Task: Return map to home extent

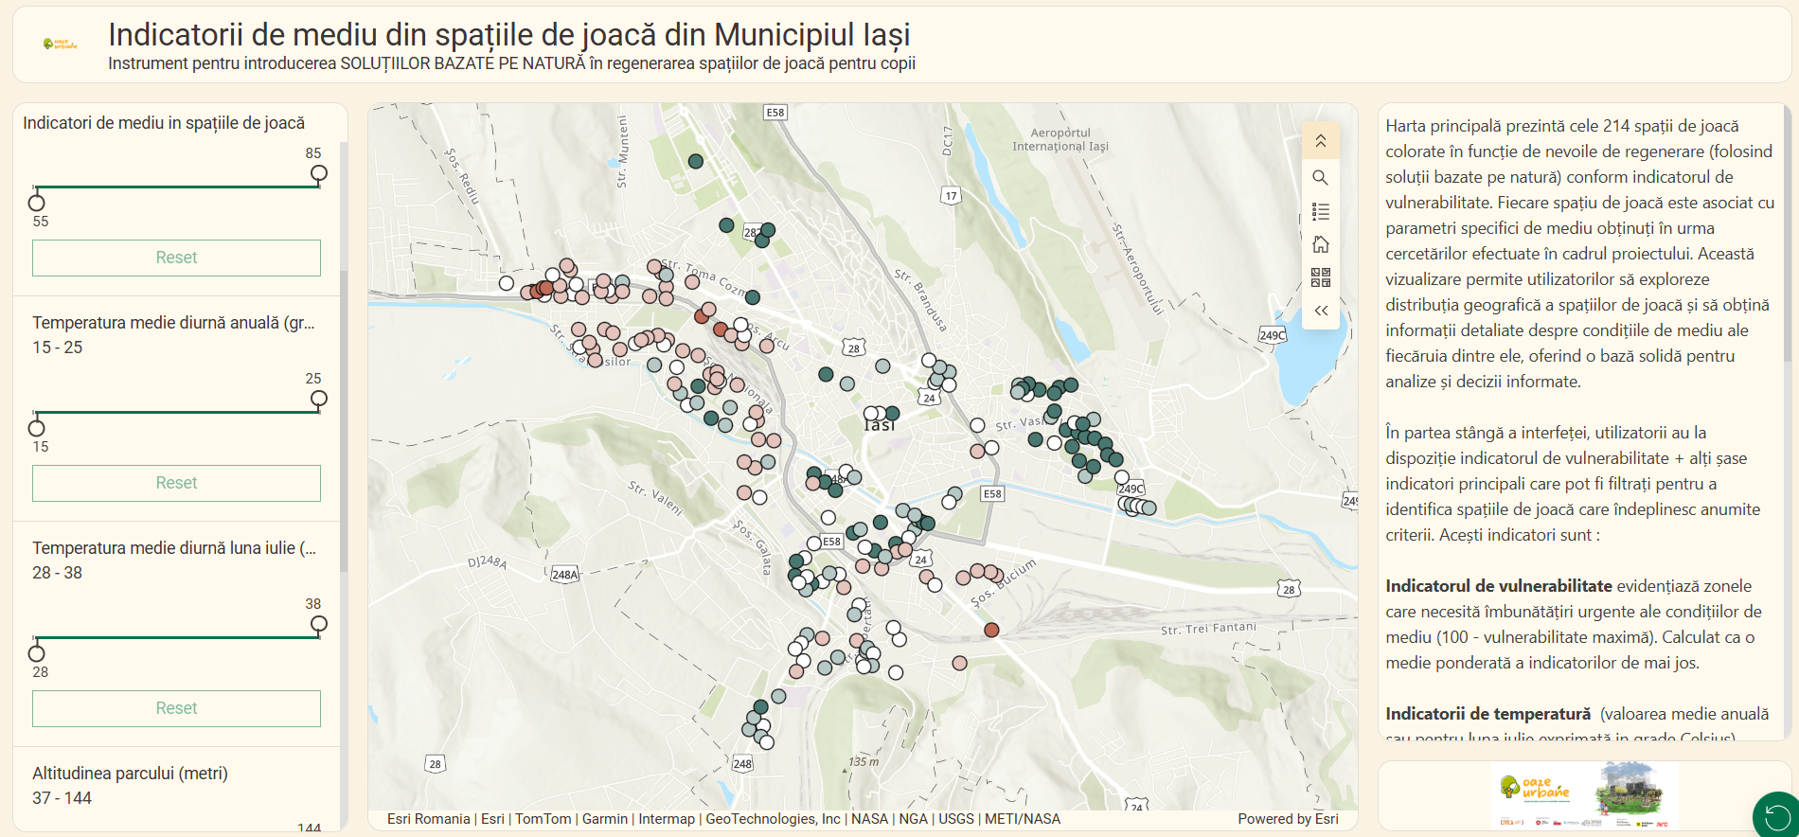Action: [x=1320, y=244]
